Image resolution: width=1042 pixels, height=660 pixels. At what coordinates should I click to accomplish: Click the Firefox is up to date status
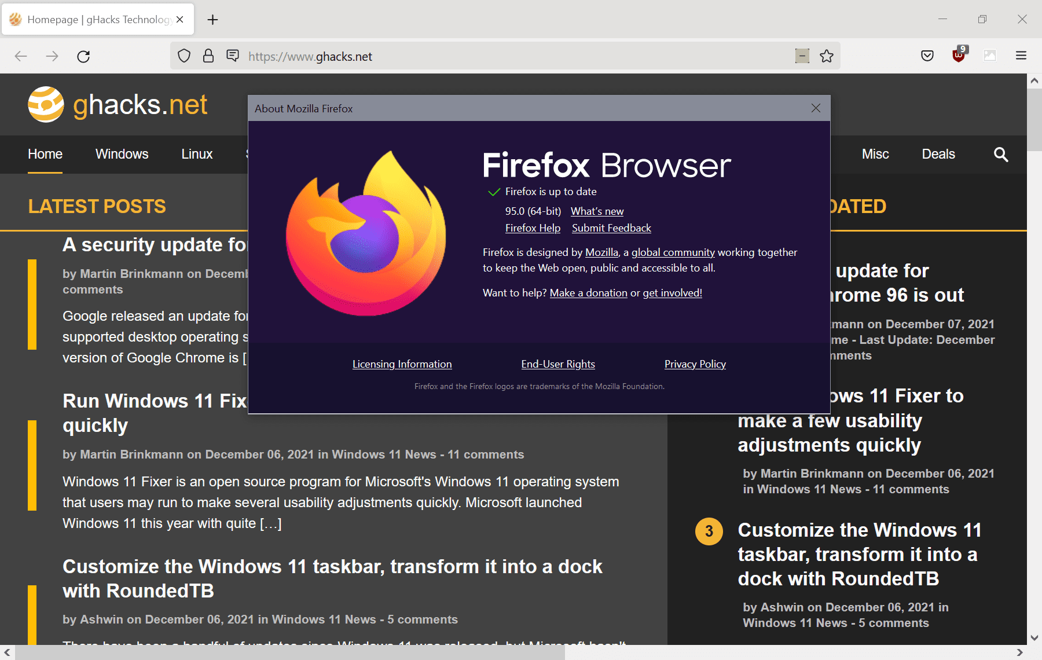point(551,192)
